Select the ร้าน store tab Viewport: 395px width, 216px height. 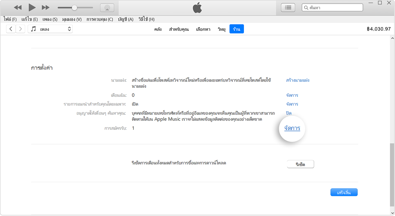pos(237,29)
